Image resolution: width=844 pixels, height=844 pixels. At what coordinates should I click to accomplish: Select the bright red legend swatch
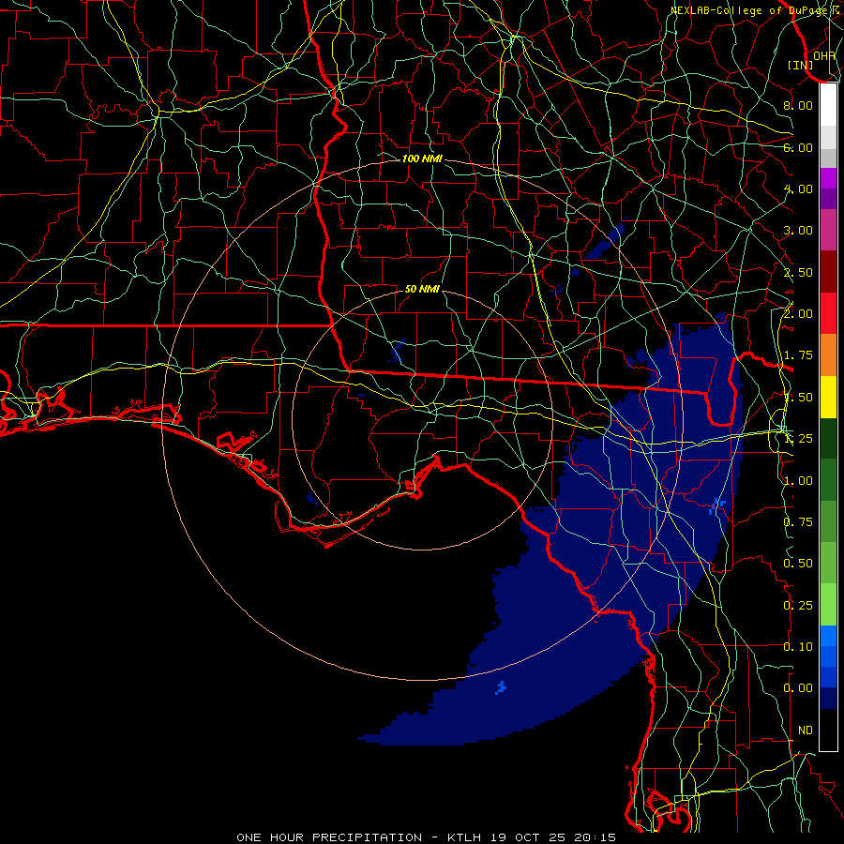(x=828, y=313)
